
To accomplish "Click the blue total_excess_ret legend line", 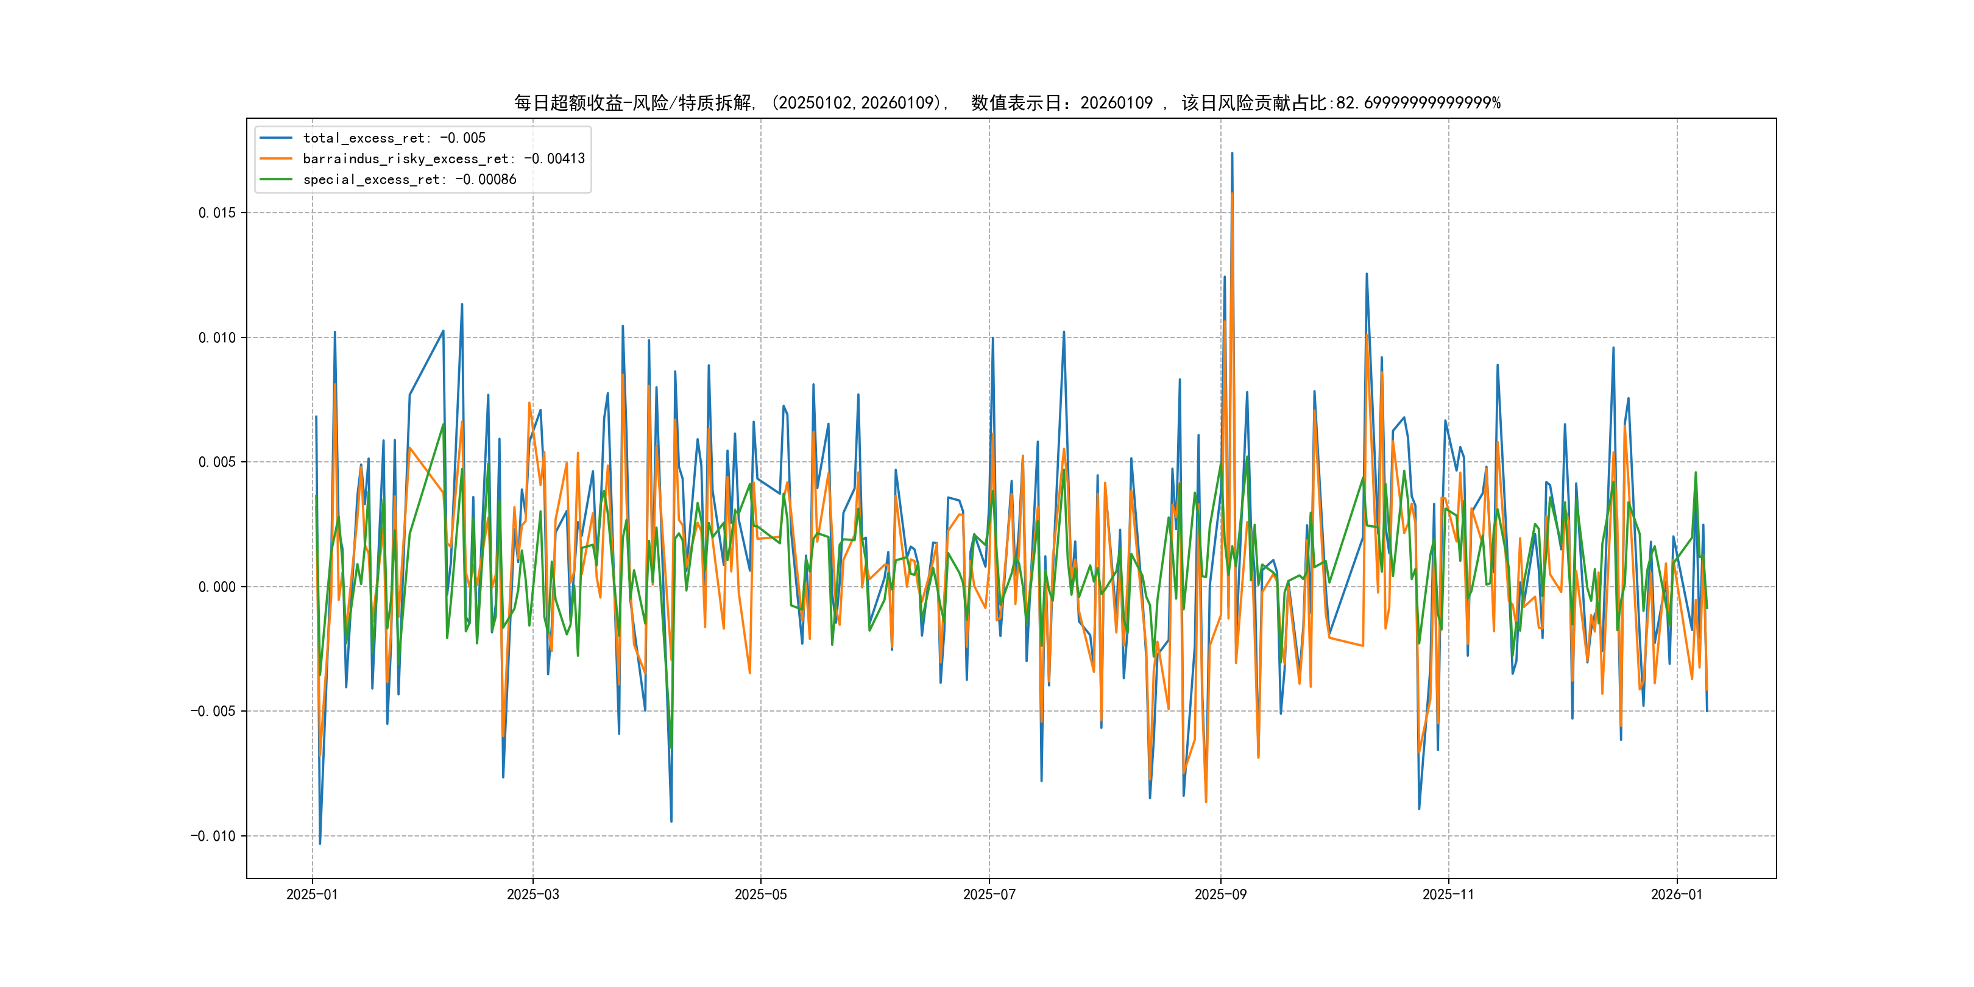I will tap(276, 138).
